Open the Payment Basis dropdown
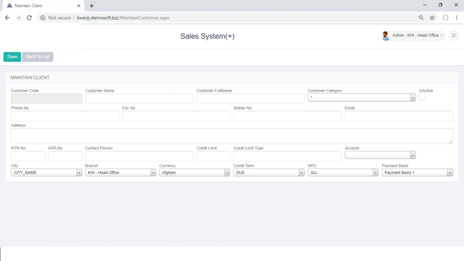 click(x=449, y=172)
